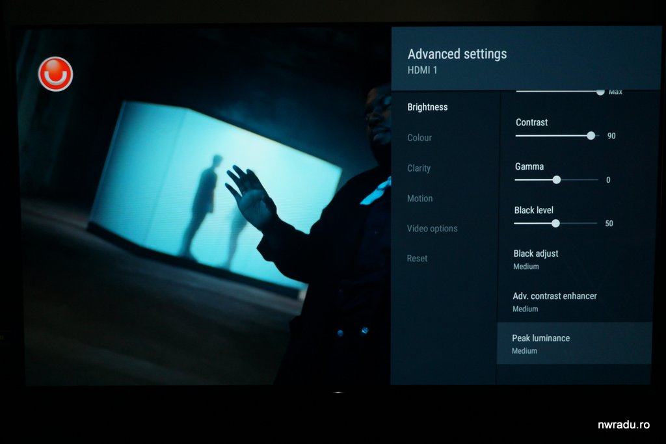
Task: Click the Black level value 50
Action: coord(609,224)
